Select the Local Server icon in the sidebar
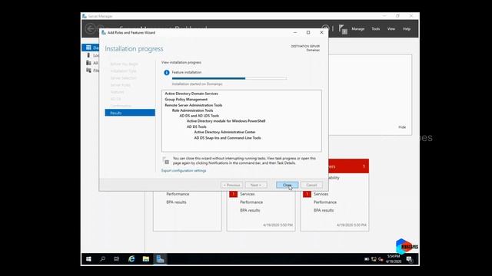Image resolution: width=492 pixels, height=276 pixels. [88, 55]
